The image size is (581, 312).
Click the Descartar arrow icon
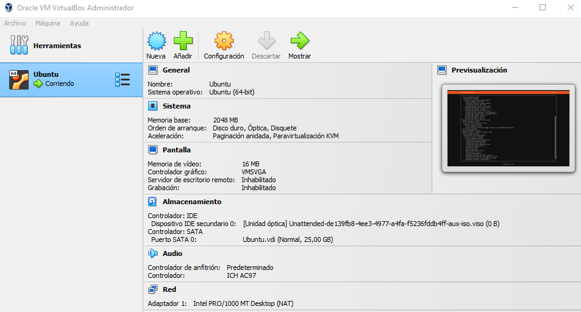click(266, 41)
